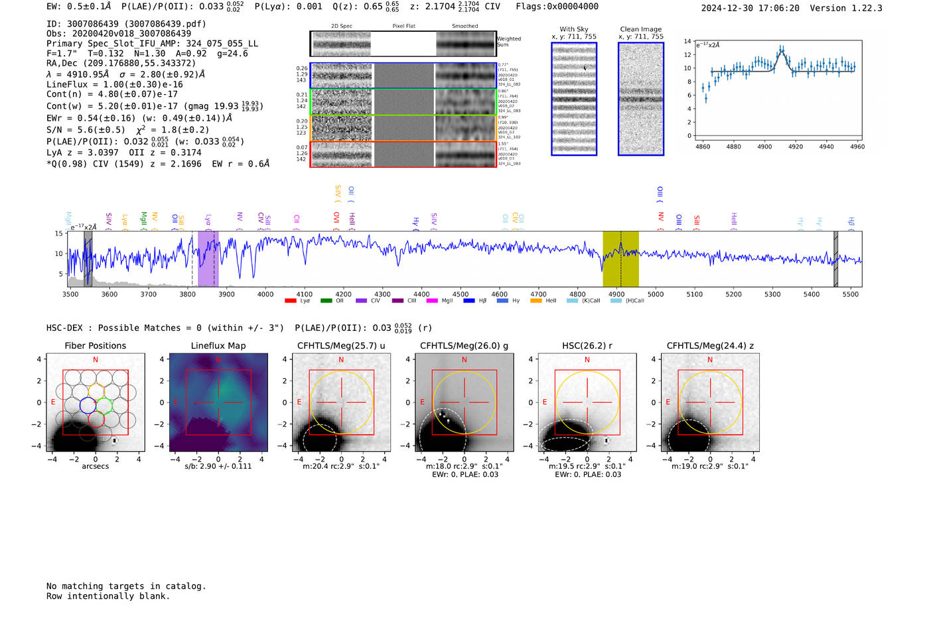
Task: Click the gray hatched band near 3540Å
Action: [88, 259]
